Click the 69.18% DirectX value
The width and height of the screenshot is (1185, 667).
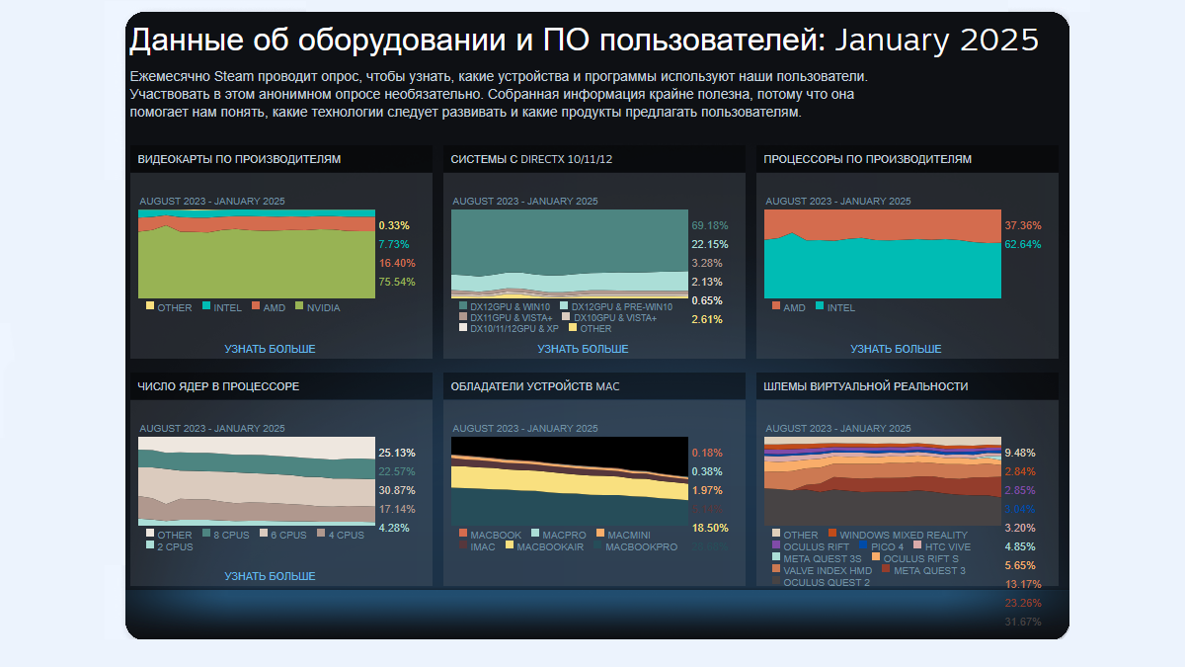click(x=710, y=225)
